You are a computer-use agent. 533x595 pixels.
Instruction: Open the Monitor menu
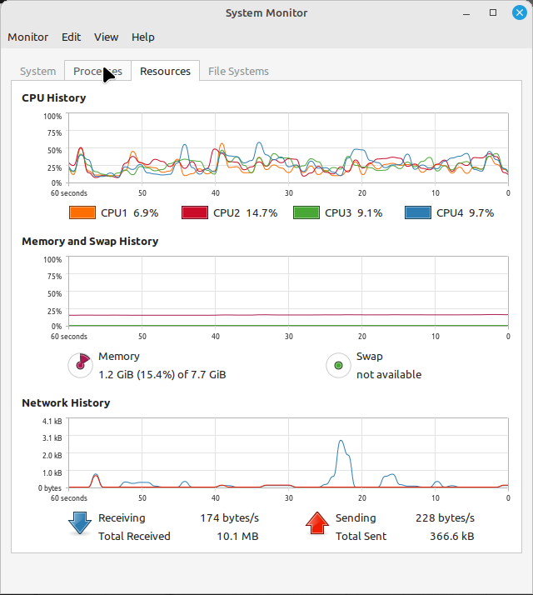point(28,37)
